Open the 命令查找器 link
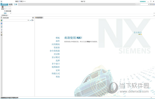Image resolution: width=155 pixels, height=99 pixels. [55, 51]
